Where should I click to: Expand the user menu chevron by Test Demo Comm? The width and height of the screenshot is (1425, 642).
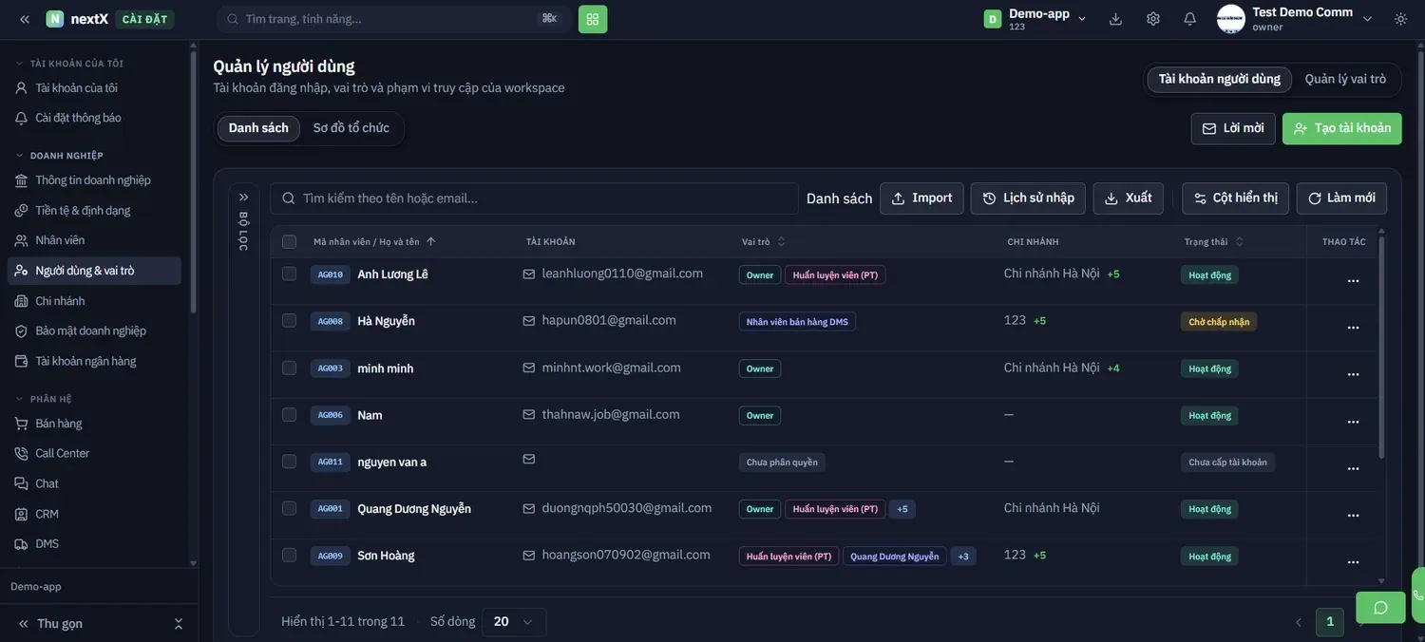[x=1367, y=19]
